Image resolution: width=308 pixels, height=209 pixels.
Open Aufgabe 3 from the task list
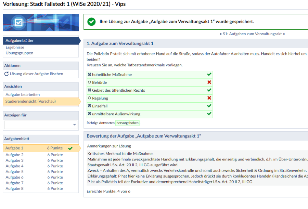point(14,160)
